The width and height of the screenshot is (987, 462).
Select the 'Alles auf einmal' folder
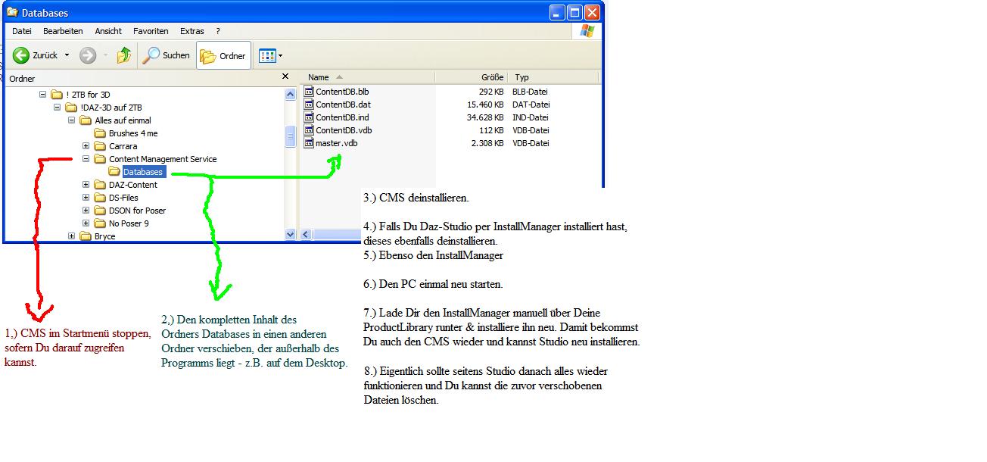click(x=116, y=120)
